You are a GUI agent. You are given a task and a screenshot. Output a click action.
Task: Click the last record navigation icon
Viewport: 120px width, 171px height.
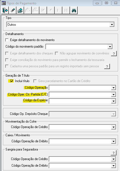(66, 10)
